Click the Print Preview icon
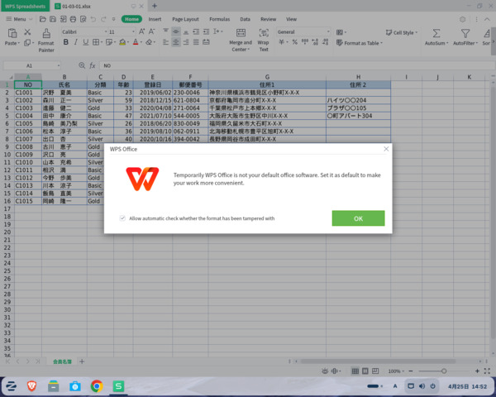The image size is (496, 397). click(83, 19)
